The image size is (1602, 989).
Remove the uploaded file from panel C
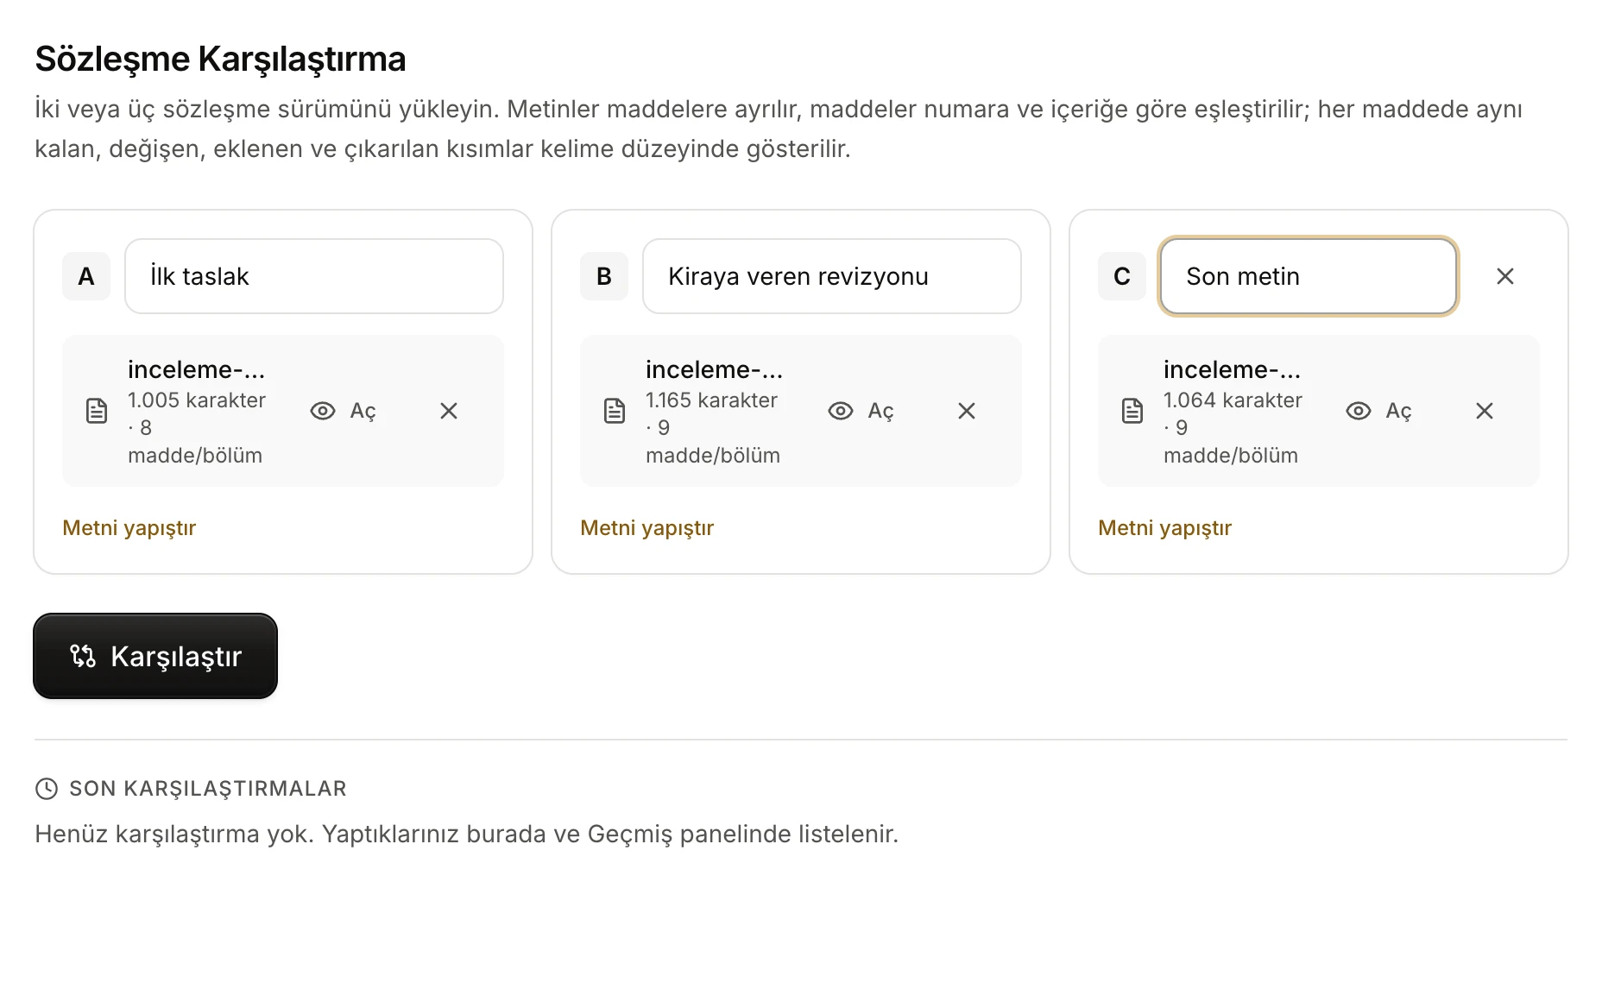tap(1485, 411)
